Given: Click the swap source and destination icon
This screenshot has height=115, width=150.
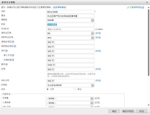Looking at the screenshot, I should point(128,8).
